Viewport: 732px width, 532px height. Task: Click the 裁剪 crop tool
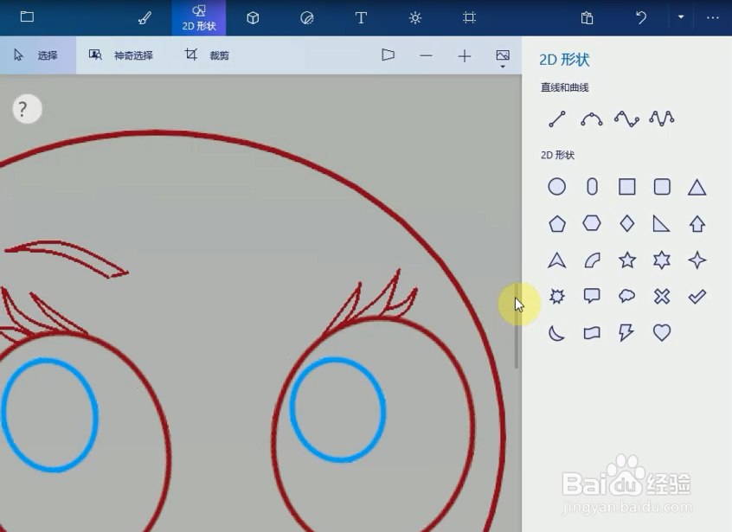tap(207, 55)
